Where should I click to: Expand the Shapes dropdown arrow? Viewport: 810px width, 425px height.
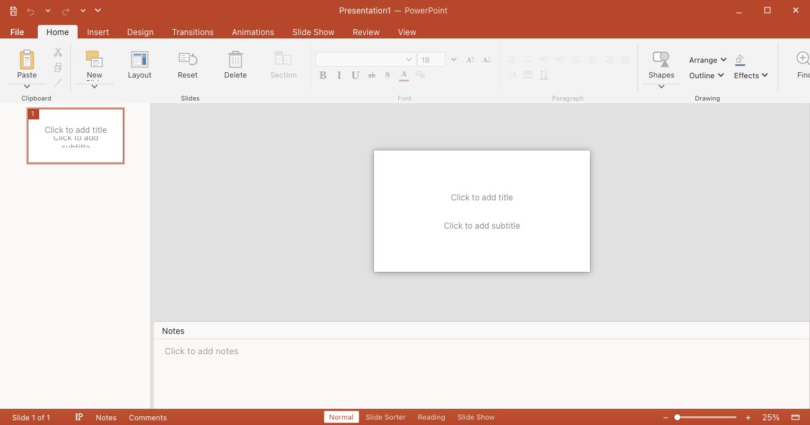point(661,86)
